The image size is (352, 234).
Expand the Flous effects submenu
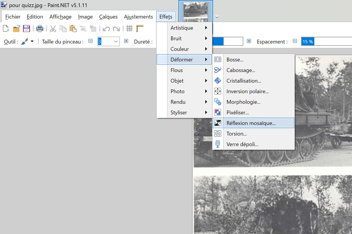(184, 70)
